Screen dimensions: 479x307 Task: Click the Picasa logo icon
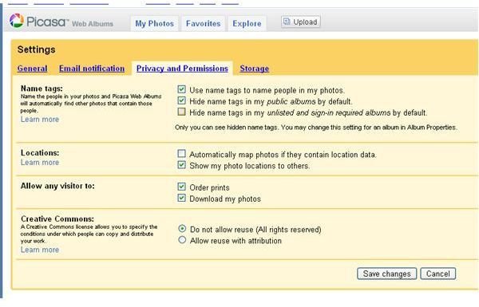point(17,21)
